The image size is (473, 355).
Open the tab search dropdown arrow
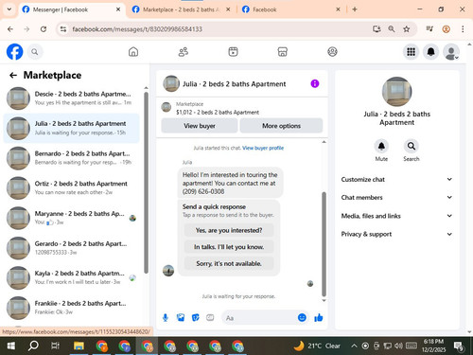[9, 9]
